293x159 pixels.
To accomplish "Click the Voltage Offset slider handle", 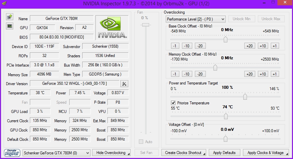I will [225, 139].
